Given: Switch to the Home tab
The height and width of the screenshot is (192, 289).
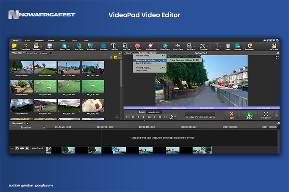Looking at the screenshot, I should 16,40.
